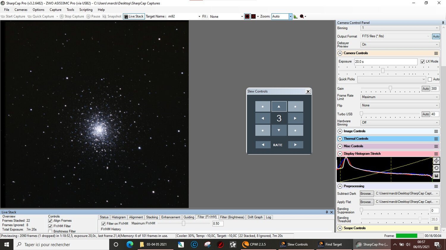Click the lower-right diagonal slew button
Viewport: 446px width, 250px height.
[295, 130]
